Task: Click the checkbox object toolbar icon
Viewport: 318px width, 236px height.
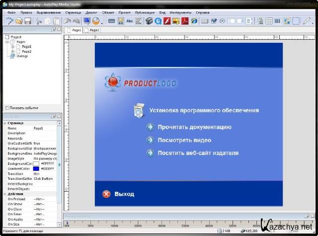Action: 214,21
